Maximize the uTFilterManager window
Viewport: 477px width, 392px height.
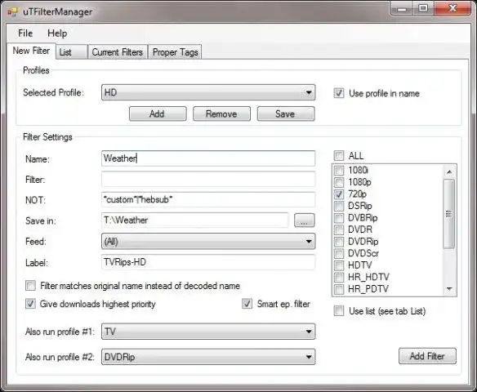pyautogui.click(x=423, y=9)
